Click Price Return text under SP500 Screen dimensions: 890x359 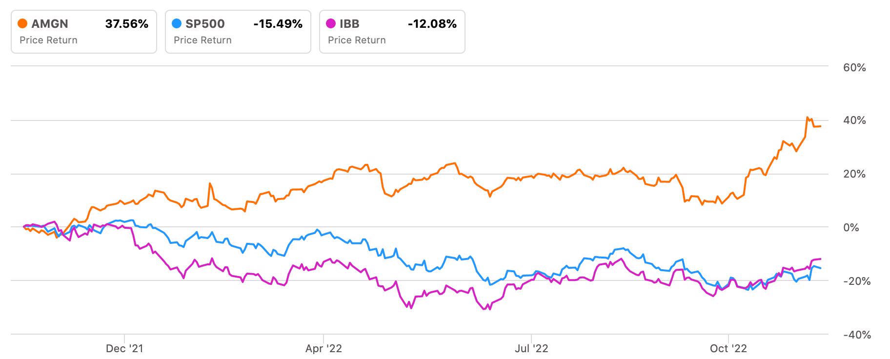point(202,40)
